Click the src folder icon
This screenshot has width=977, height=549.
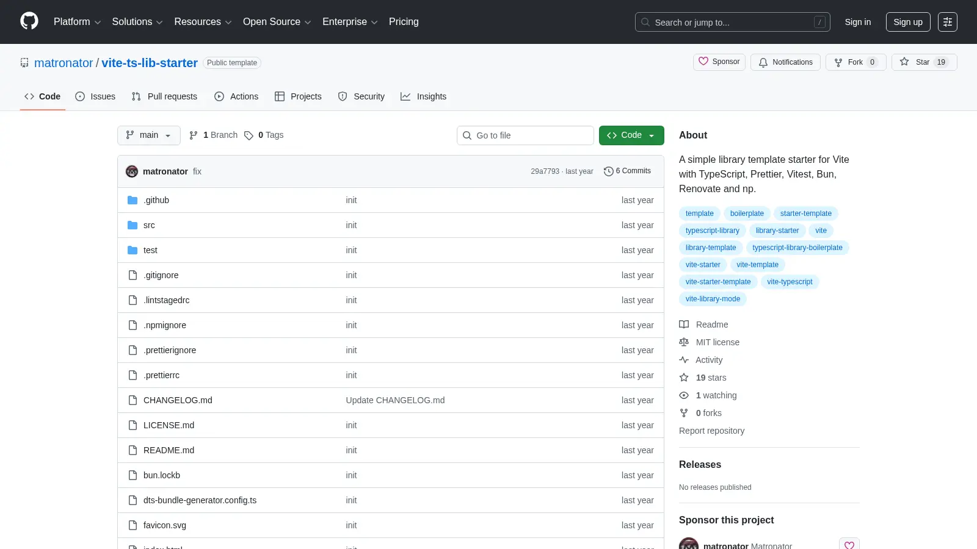(x=133, y=225)
